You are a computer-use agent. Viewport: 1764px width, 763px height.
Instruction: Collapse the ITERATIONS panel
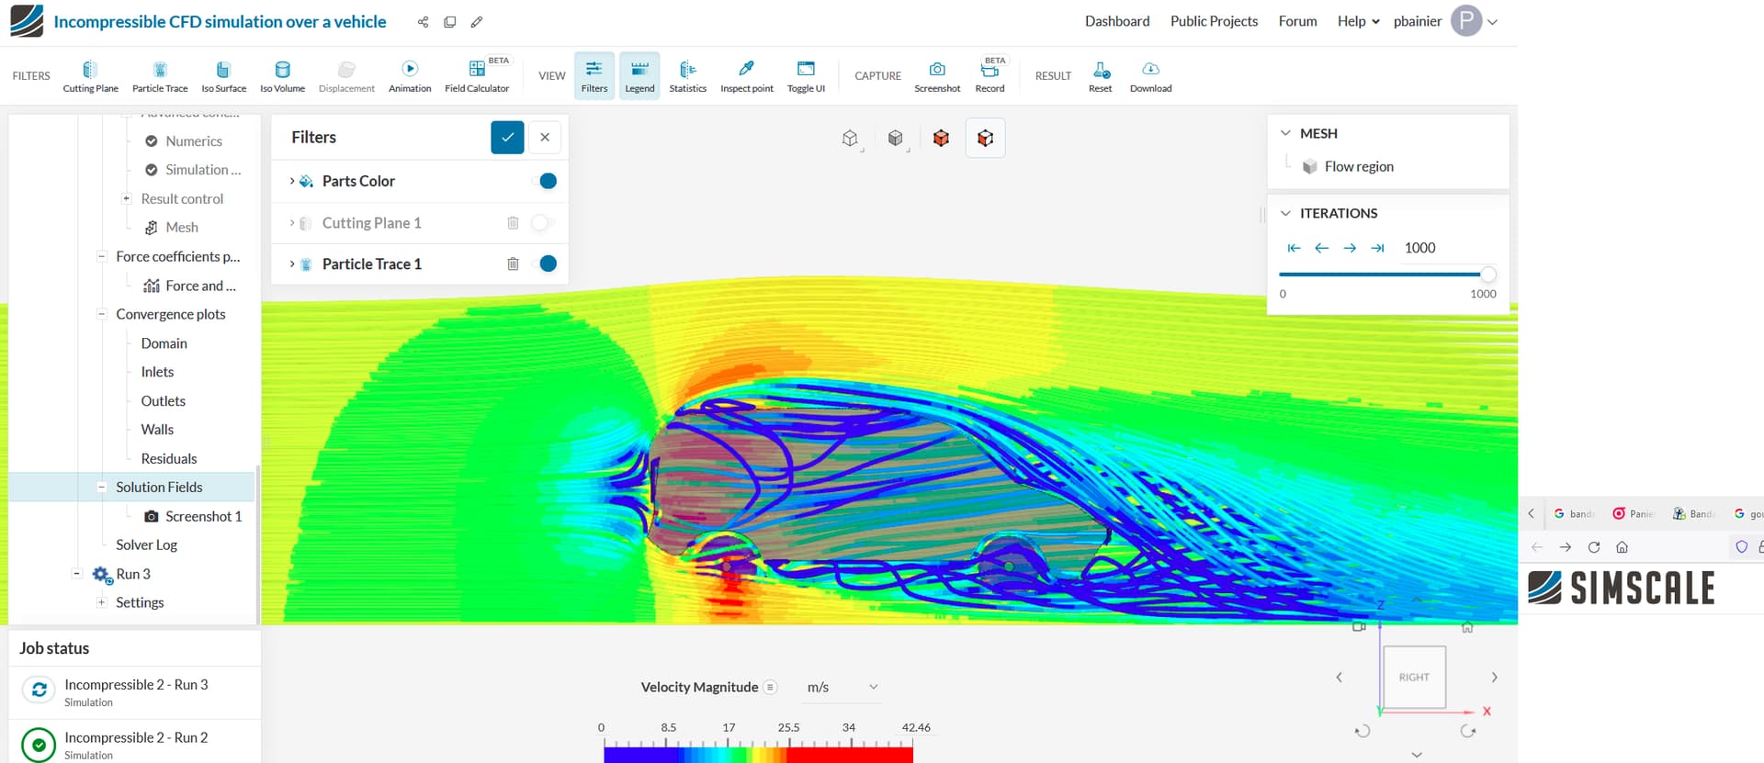coord(1285,213)
